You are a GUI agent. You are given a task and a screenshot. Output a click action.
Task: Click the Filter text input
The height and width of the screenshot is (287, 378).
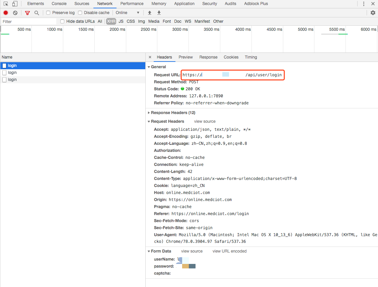coord(29,21)
